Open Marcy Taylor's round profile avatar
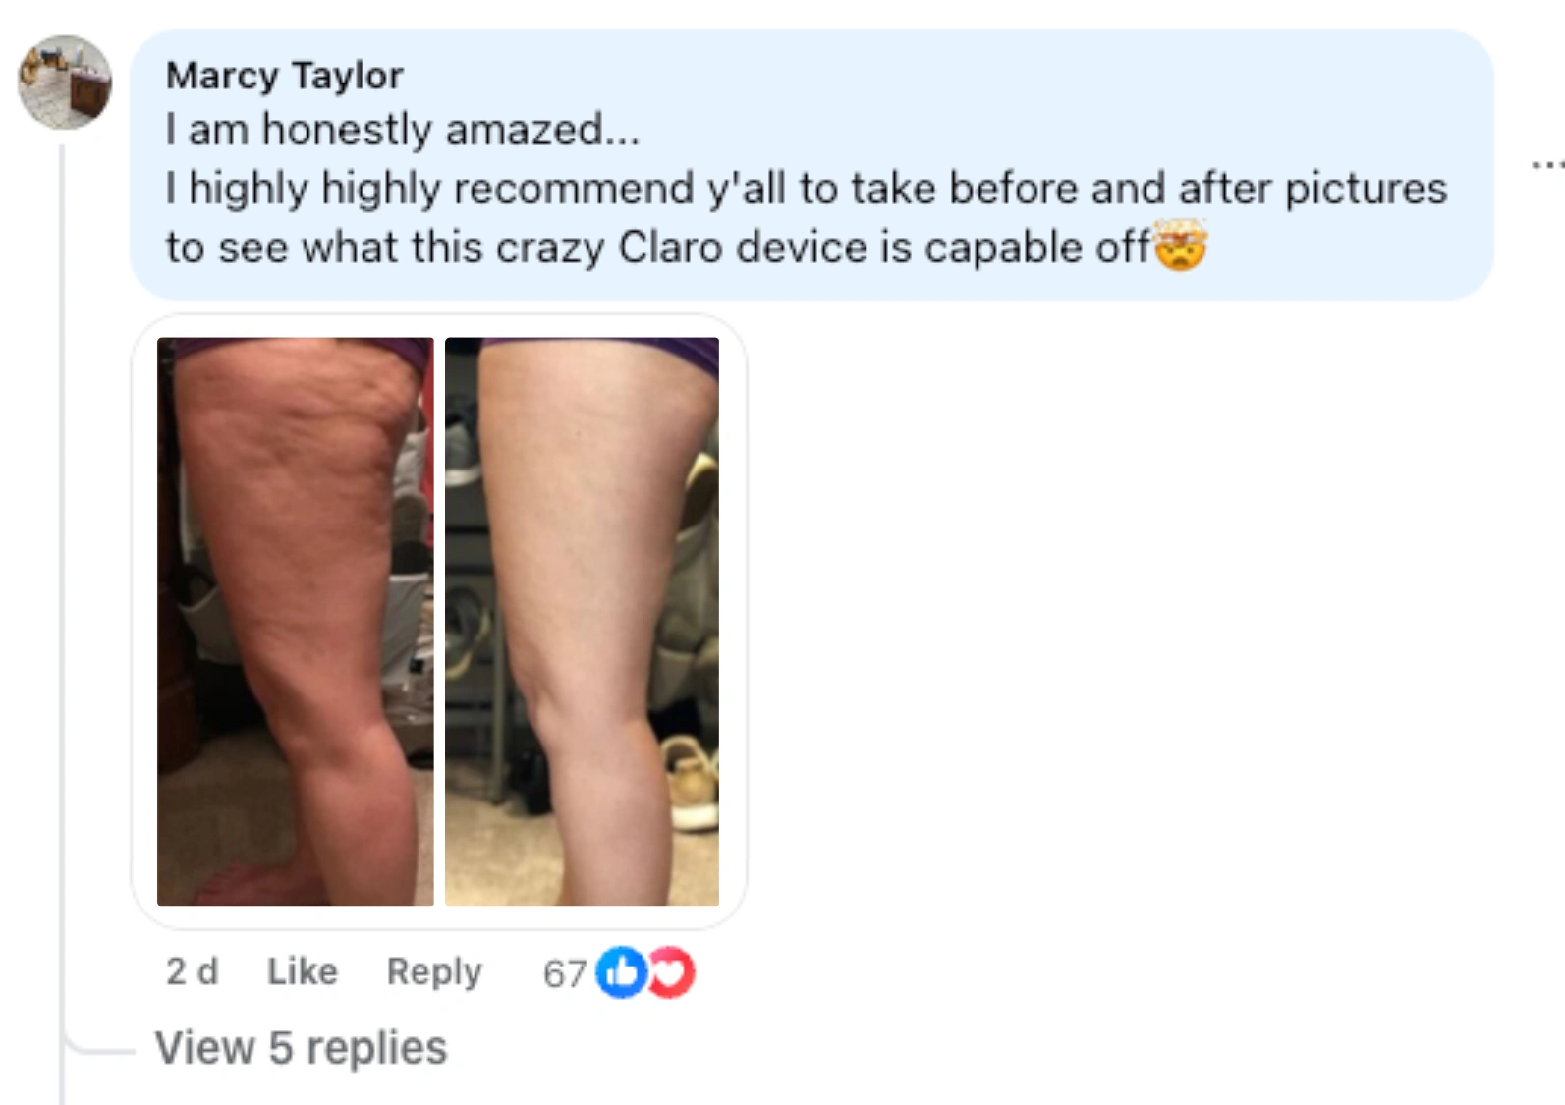1565x1105 pixels. [65, 83]
